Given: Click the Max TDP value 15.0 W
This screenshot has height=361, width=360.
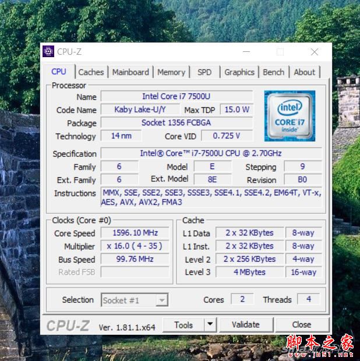Looking at the screenshot, I should pyautogui.click(x=237, y=110).
